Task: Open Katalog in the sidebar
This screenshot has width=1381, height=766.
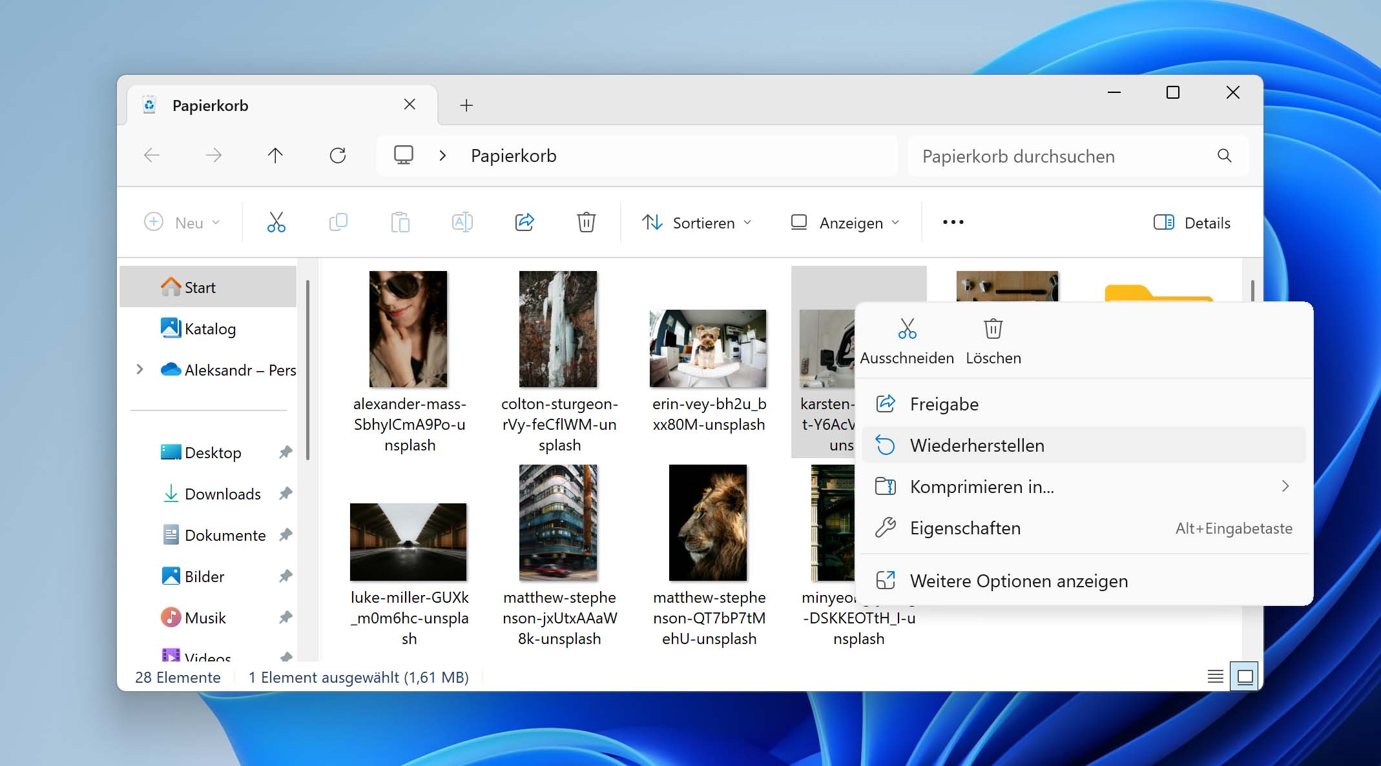Action: click(x=208, y=328)
